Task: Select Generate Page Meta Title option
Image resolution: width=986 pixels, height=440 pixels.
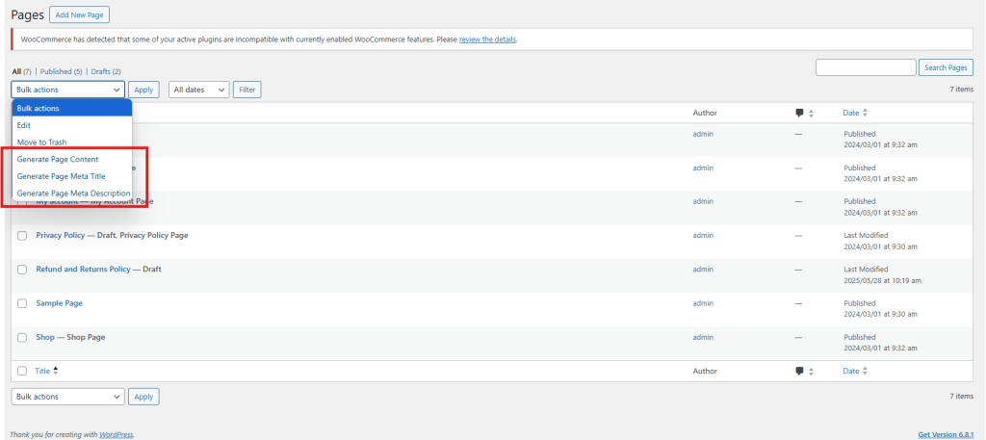Action: [x=71, y=176]
